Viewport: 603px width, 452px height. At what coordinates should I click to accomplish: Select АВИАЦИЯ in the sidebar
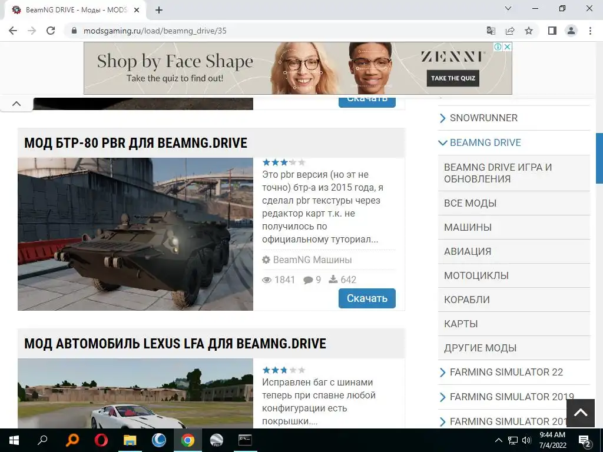click(x=513, y=251)
